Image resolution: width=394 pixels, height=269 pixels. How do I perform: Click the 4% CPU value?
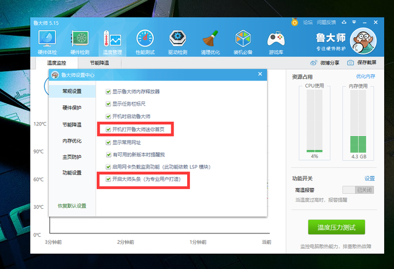click(314, 156)
